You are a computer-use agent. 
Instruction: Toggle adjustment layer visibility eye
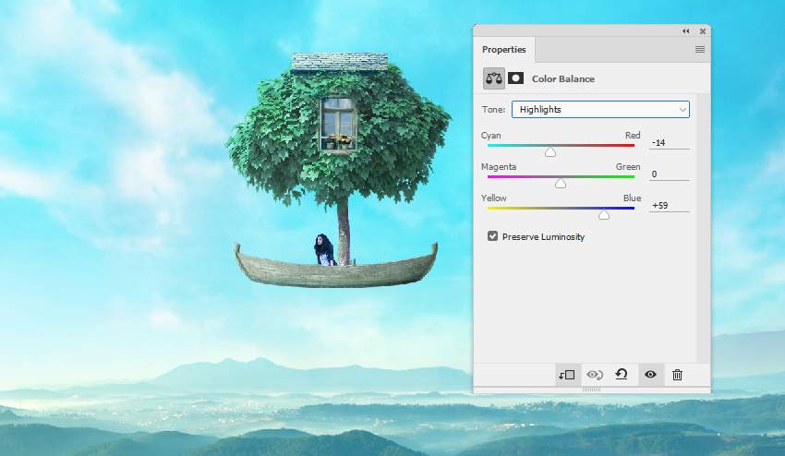point(650,375)
